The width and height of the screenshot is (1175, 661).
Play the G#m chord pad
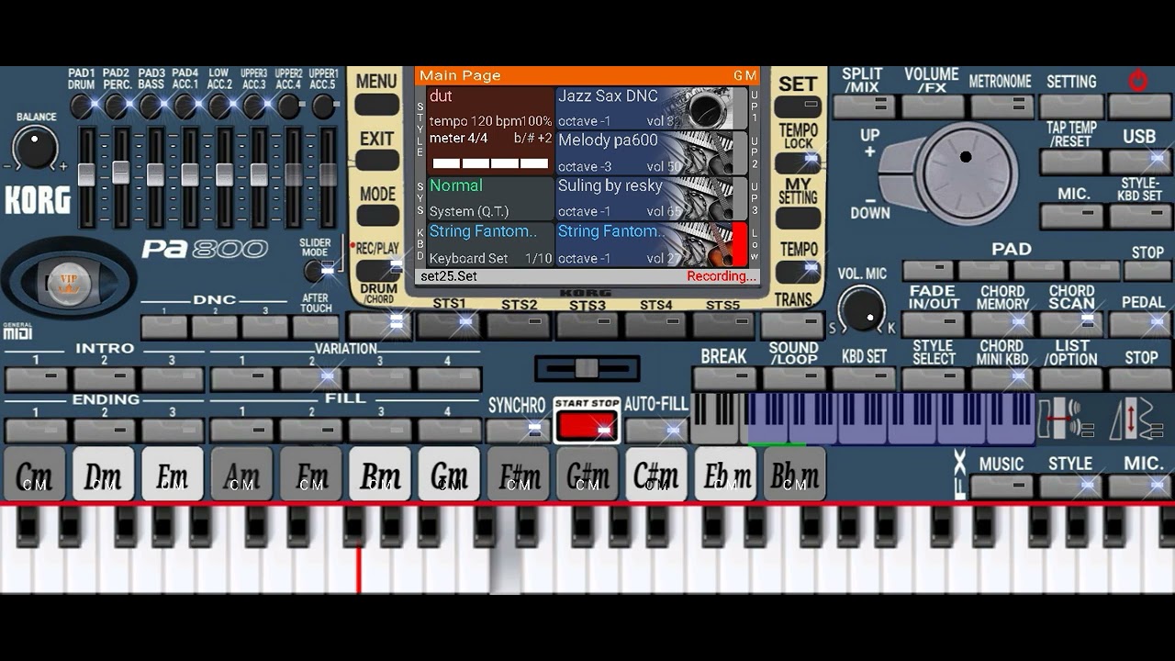coord(587,475)
